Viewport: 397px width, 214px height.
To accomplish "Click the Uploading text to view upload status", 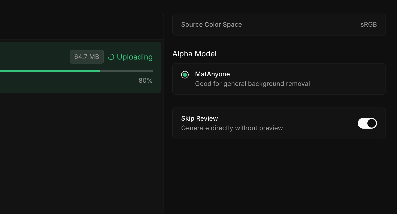I will point(135,57).
